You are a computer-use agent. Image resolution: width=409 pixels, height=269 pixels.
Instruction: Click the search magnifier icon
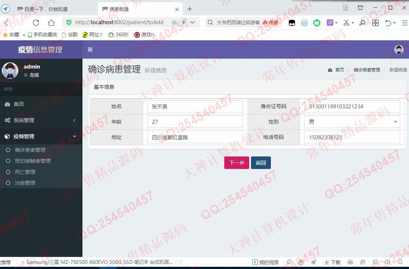coord(210,22)
